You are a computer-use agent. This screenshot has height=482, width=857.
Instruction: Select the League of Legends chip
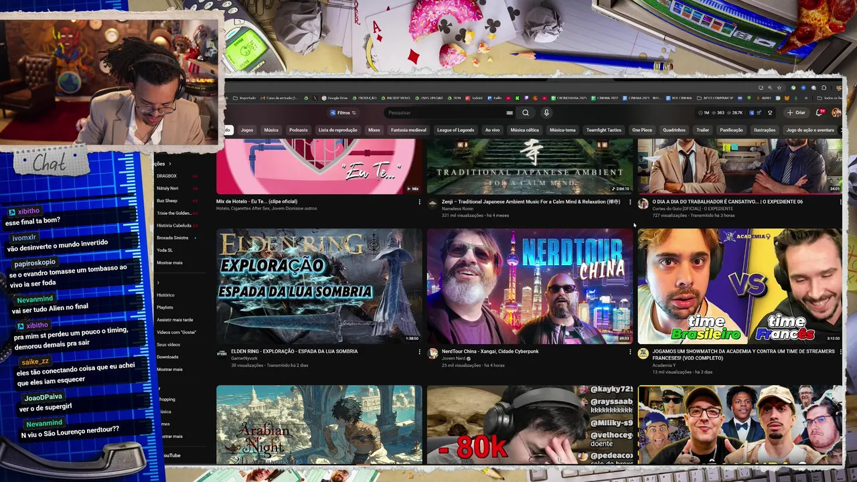(x=456, y=130)
